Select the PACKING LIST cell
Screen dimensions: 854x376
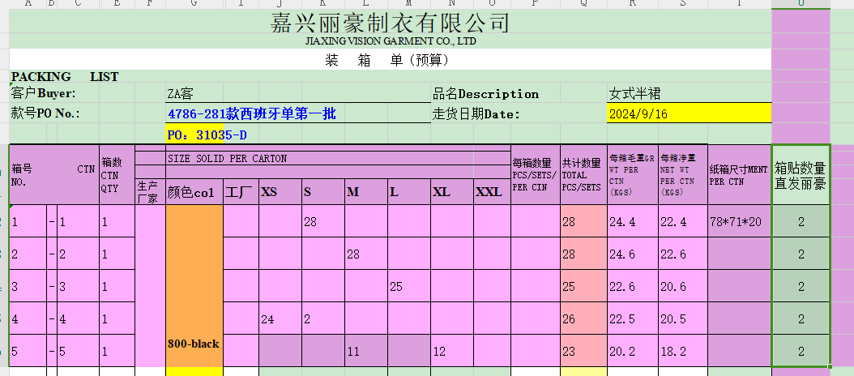65,77
